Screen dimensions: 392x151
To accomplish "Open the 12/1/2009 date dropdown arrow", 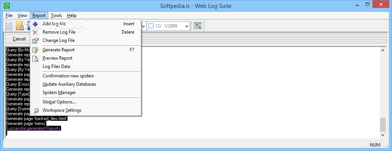I will pyautogui.click(x=187, y=26).
